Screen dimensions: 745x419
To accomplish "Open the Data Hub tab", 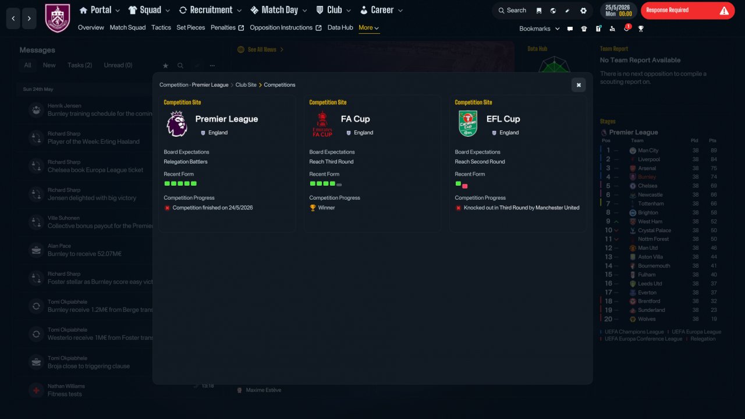I will tap(340, 27).
